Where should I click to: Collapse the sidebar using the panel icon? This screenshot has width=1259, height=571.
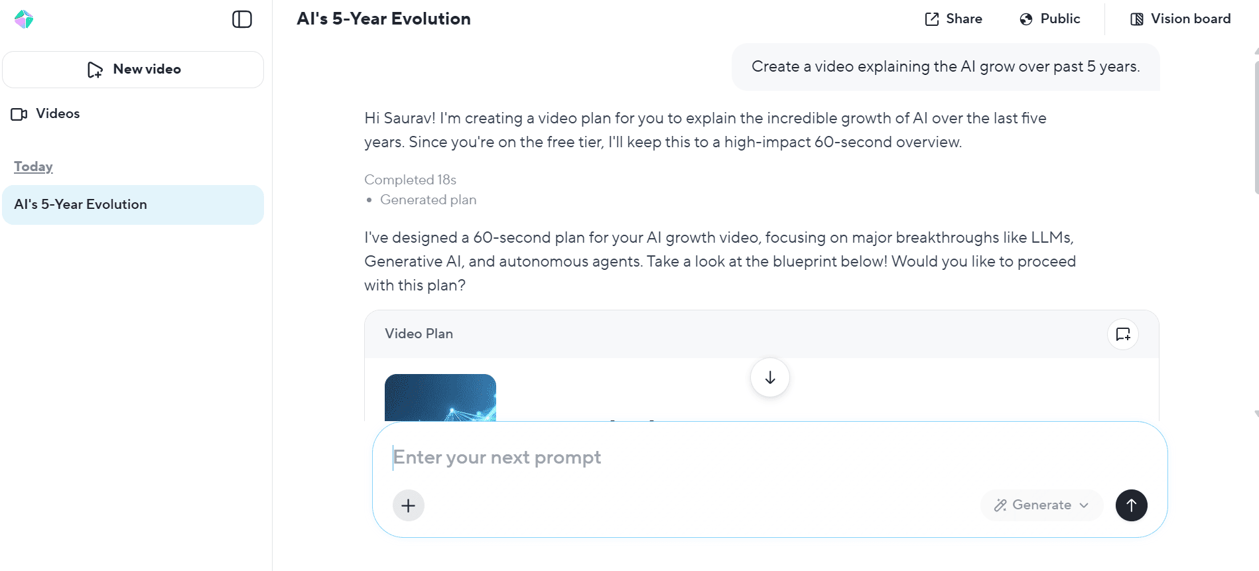tap(243, 19)
